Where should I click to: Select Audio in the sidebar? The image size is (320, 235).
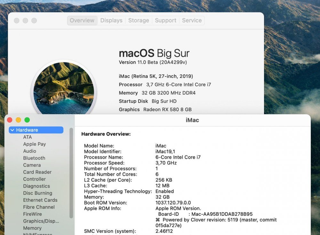click(29, 151)
